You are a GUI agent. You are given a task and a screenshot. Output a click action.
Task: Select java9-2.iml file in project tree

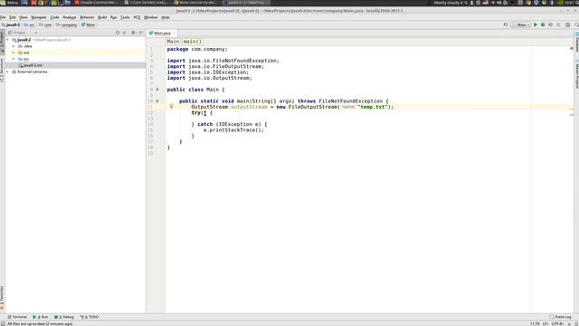tap(33, 65)
